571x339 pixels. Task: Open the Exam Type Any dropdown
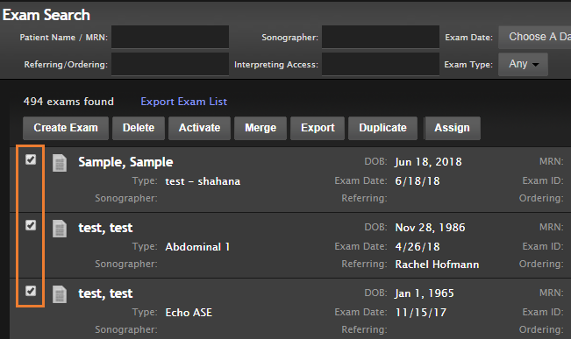pos(523,64)
